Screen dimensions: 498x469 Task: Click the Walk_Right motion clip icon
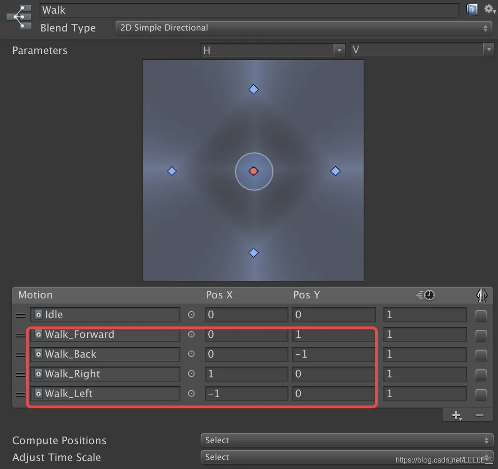pyautogui.click(x=39, y=374)
